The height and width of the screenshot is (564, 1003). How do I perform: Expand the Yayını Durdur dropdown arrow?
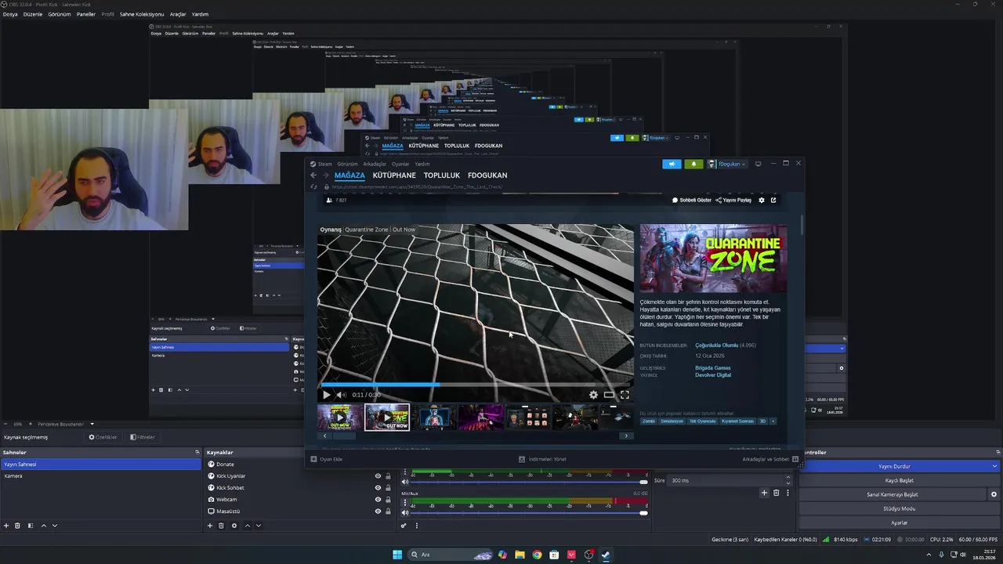[995, 466]
